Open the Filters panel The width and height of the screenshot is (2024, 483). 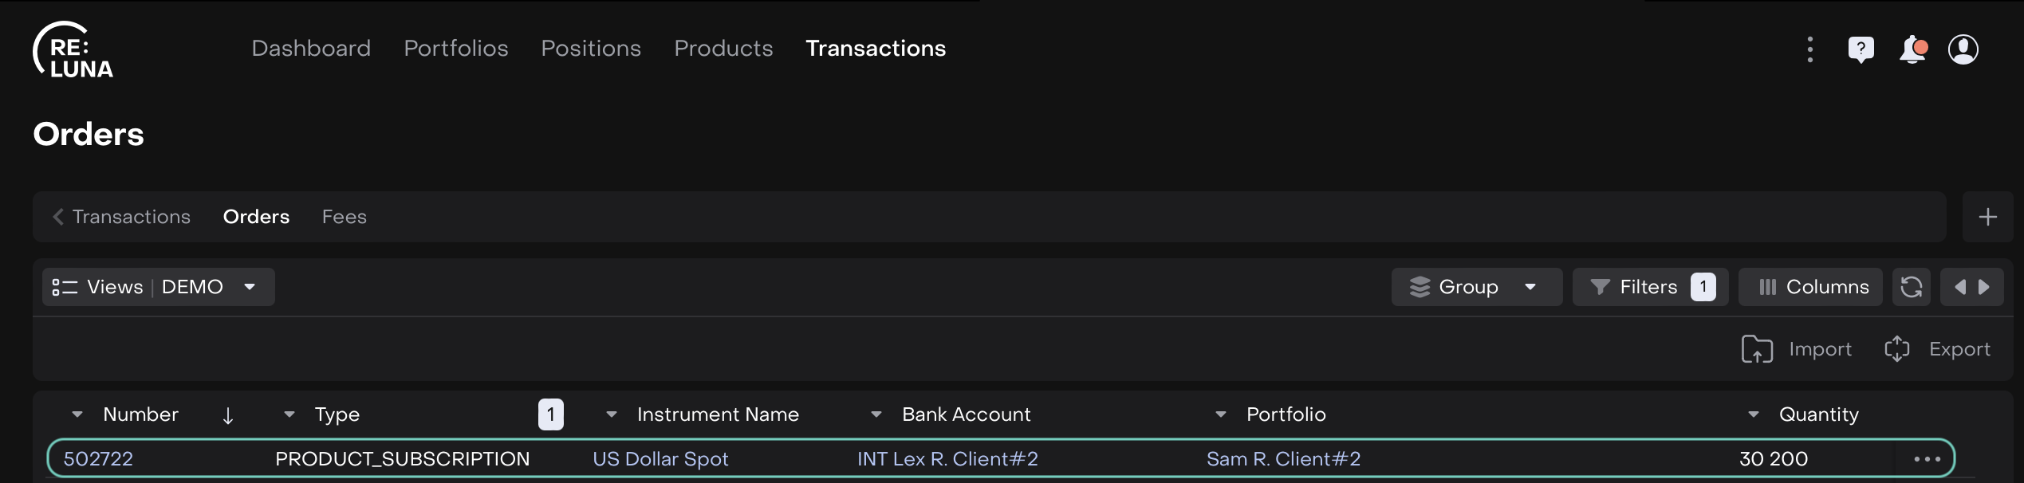pos(1648,287)
